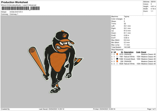
Task: Click the 'Description' column header
Action: click(x=129, y=52)
